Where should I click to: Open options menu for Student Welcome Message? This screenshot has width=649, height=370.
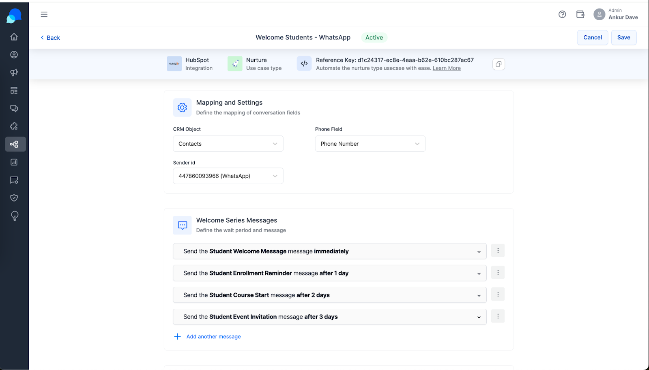pos(498,251)
